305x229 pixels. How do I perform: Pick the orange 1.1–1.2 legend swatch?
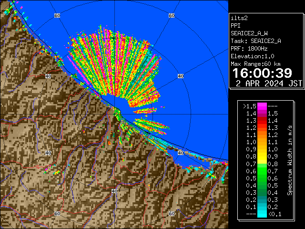[x=262, y=135]
